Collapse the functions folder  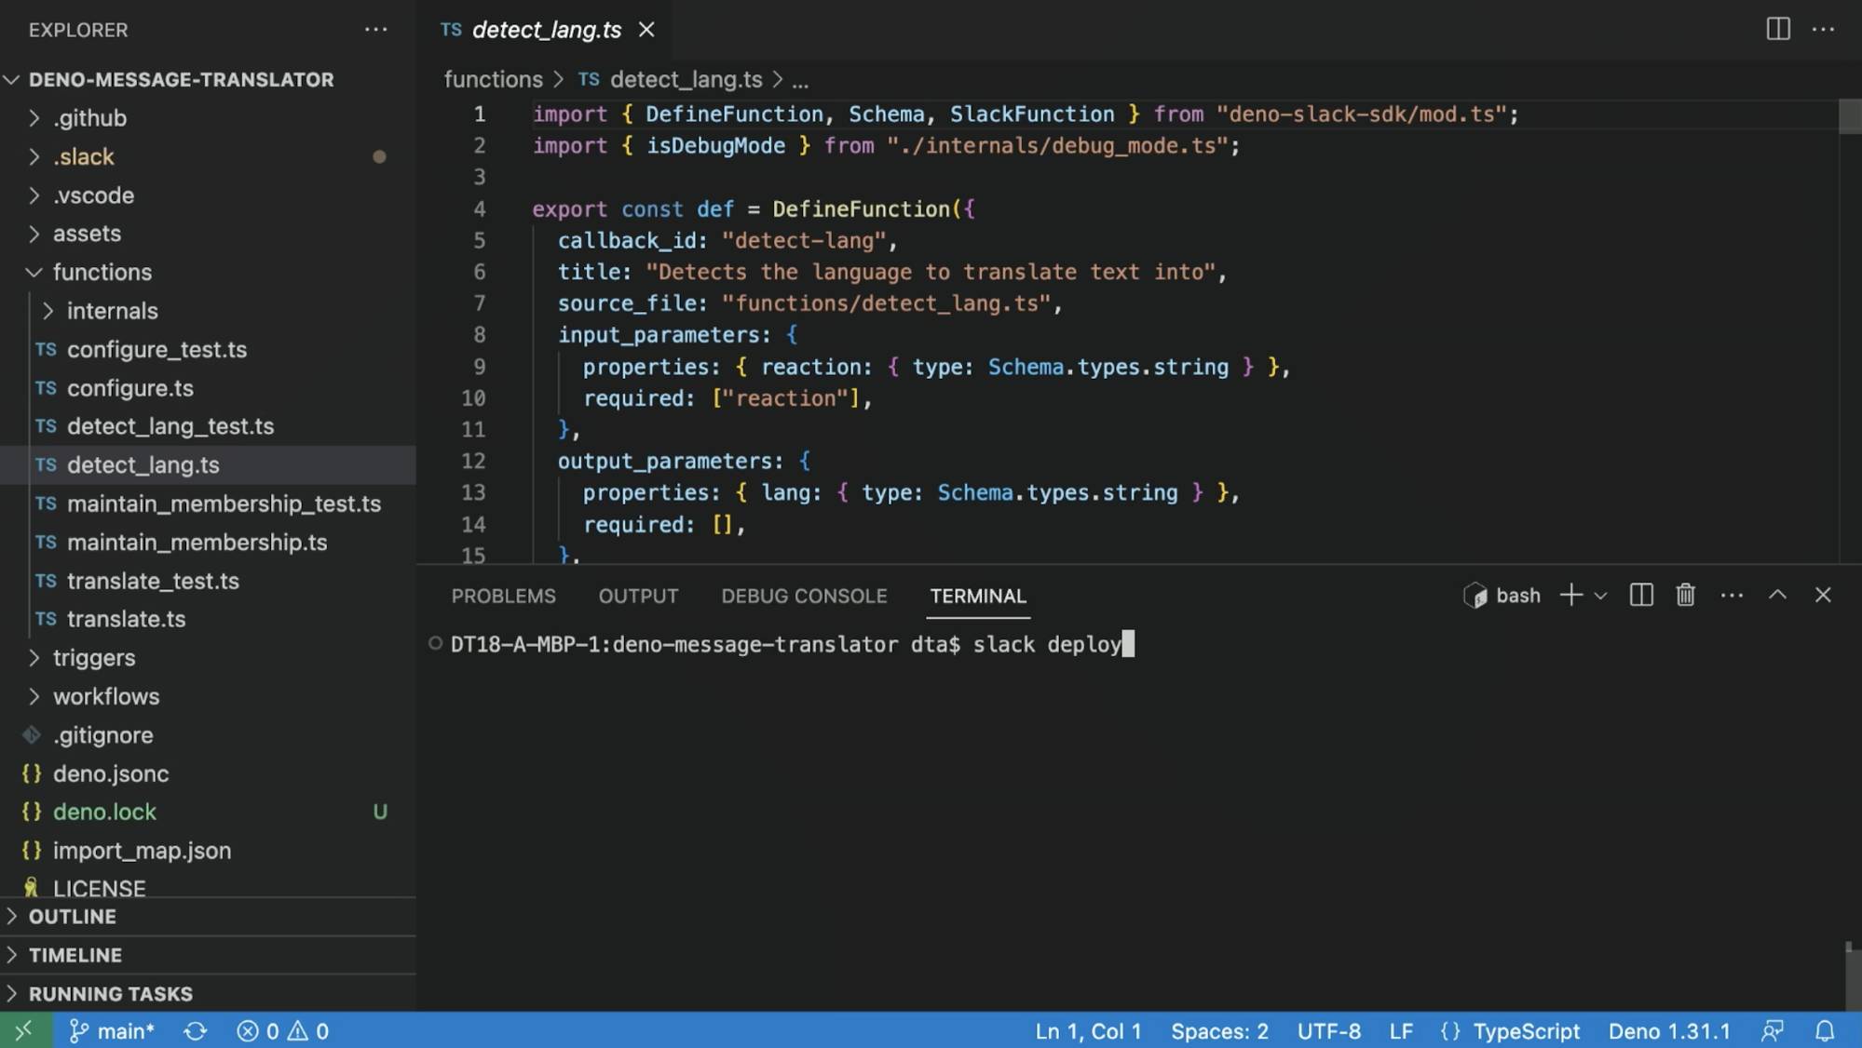tap(102, 272)
